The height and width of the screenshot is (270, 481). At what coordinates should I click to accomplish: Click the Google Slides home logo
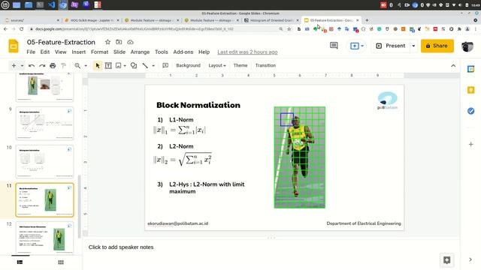(x=14, y=46)
